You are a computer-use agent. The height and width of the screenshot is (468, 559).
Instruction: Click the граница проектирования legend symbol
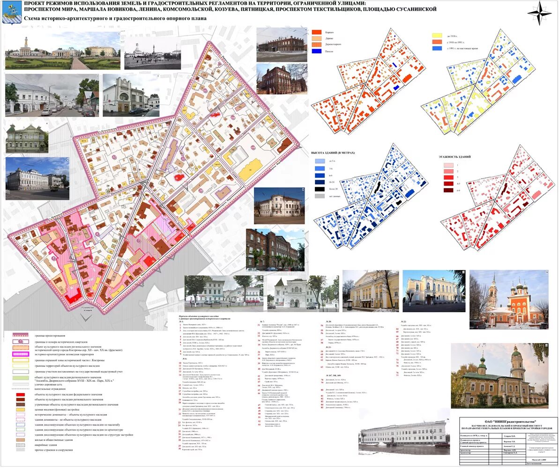(x=21, y=336)
